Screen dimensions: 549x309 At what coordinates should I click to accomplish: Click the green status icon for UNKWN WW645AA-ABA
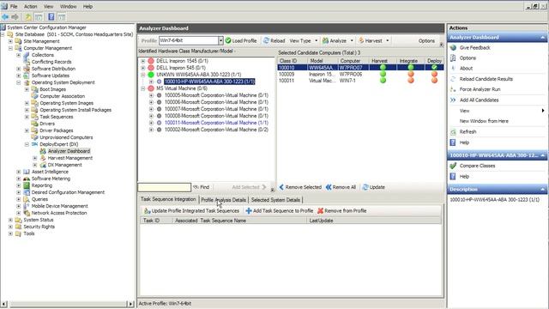coord(151,75)
